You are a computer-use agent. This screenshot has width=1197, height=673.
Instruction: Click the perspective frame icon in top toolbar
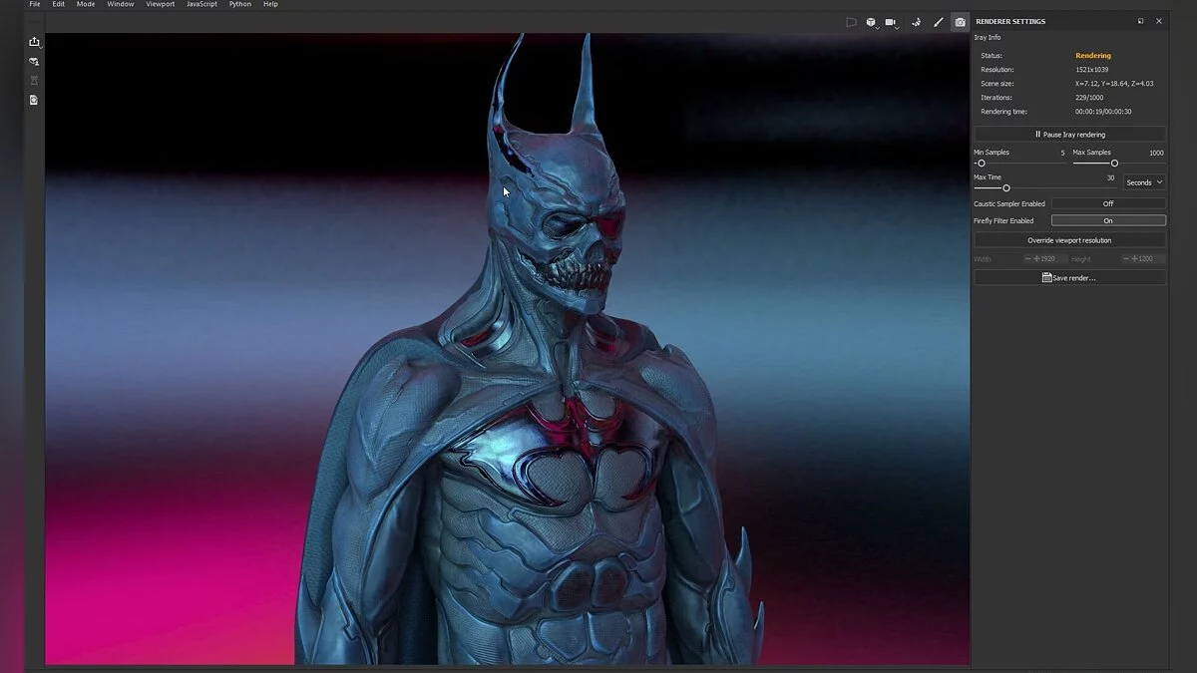[851, 22]
